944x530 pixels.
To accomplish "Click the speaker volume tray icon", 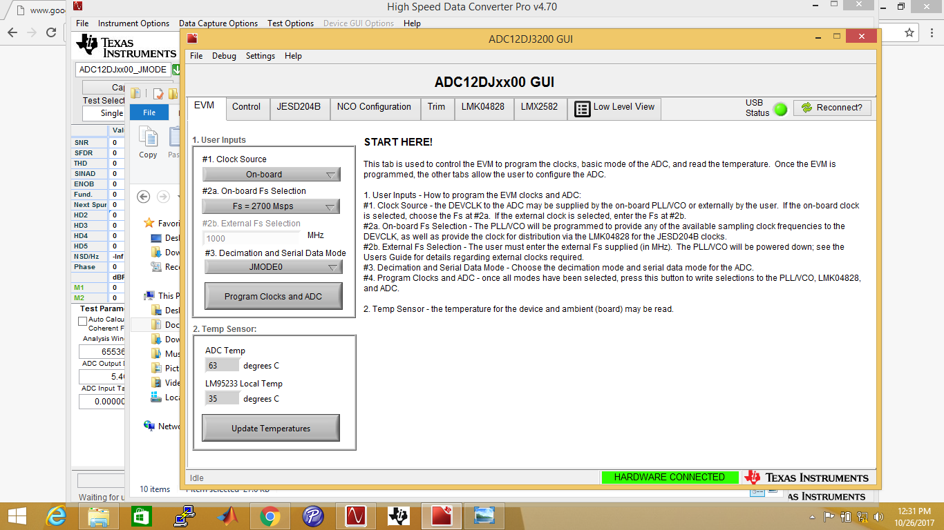I will (x=879, y=516).
